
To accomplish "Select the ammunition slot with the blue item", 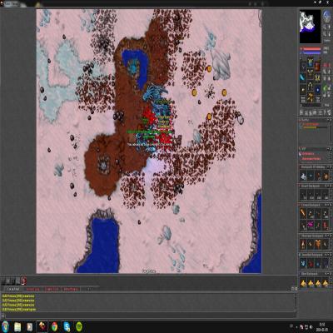I will [318, 90].
